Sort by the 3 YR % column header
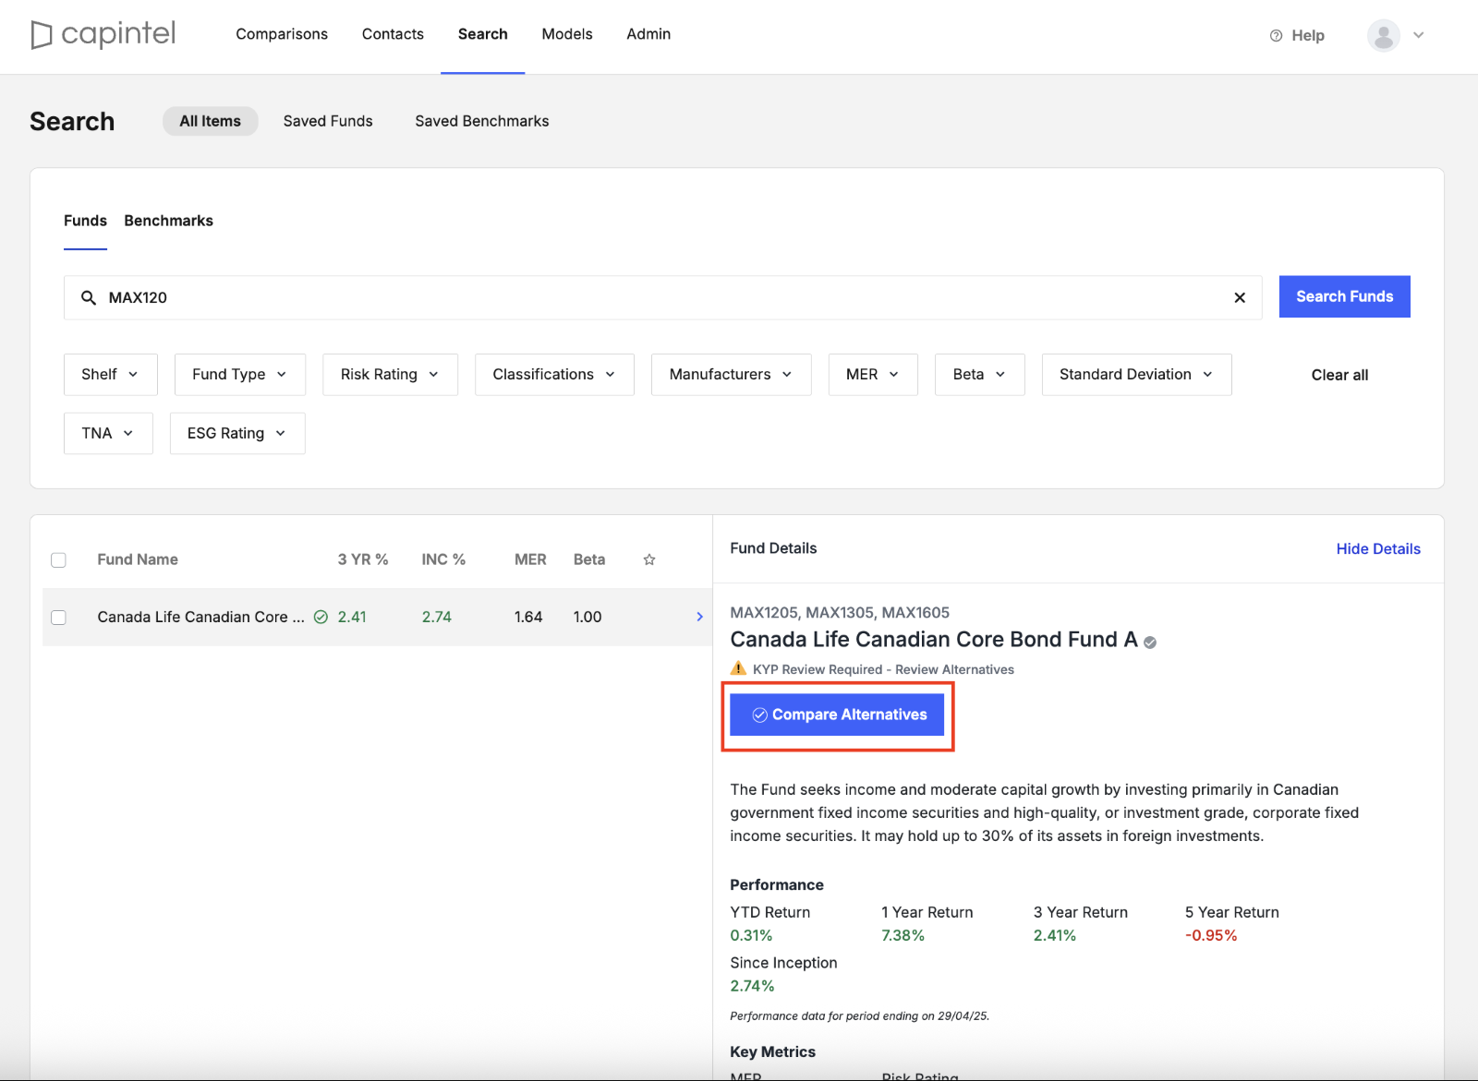Viewport: 1478px width, 1081px height. (363, 559)
